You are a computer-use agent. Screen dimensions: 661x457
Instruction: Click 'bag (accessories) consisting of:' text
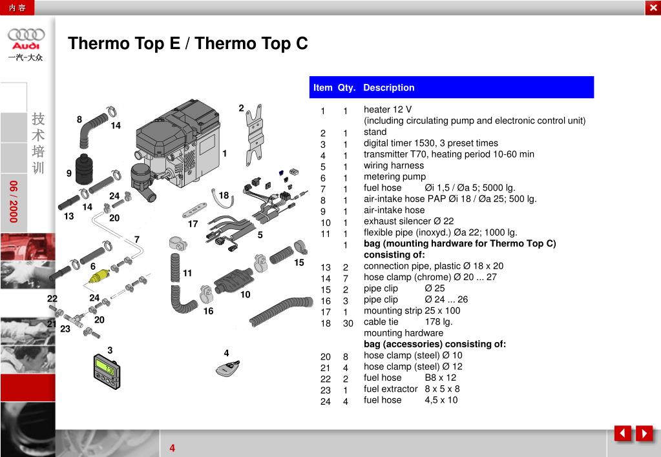tap(435, 344)
